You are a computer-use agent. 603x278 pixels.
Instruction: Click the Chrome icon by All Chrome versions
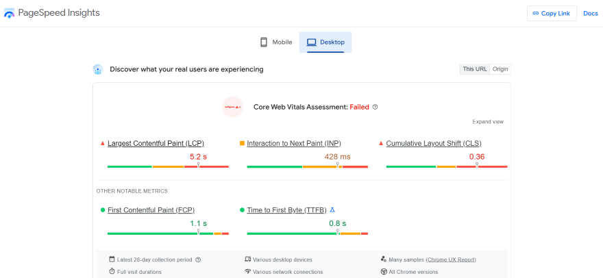coord(384,271)
